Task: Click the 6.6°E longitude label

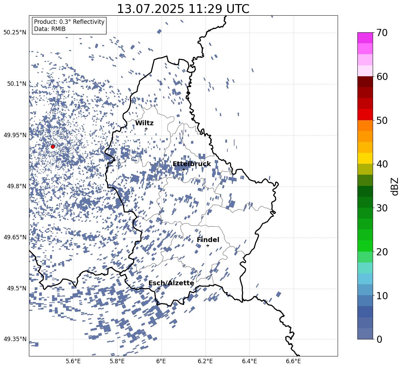Action: click(293, 361)
